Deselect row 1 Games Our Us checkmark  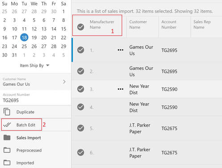pos(80,50)
